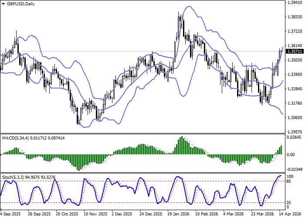Click the 1.39410 price axis label
The height and width of the screenshot is (218, 305).
[x=295, y=3]
